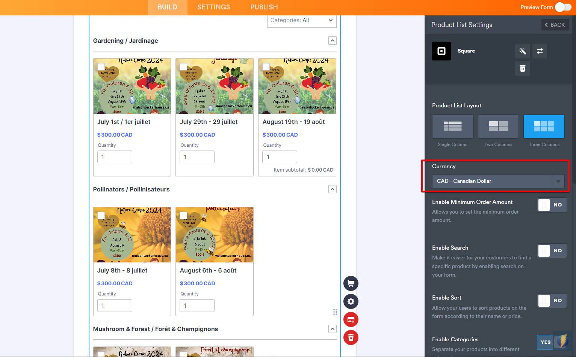This screenshot has height=357, width=576.
Task: Click quantity field for August 6th product
Action: pyautogui.click(x=197, y=306)
